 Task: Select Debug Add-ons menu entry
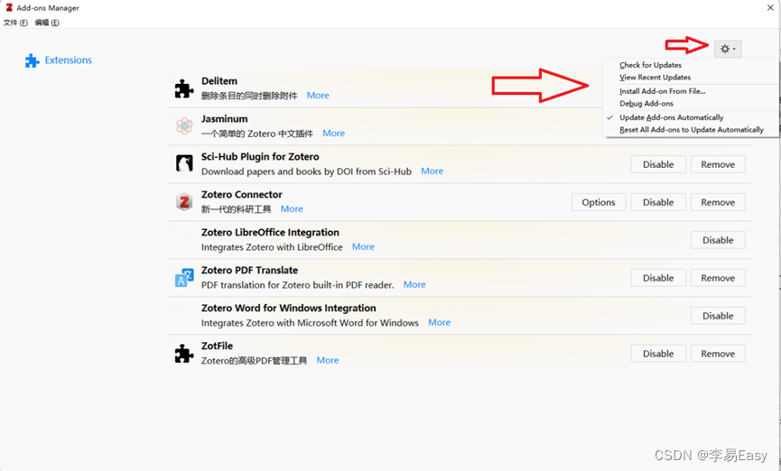click(646, 104)
